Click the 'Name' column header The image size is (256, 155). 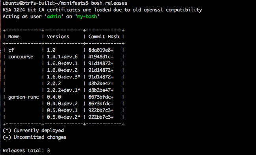(x=14, y=37)
